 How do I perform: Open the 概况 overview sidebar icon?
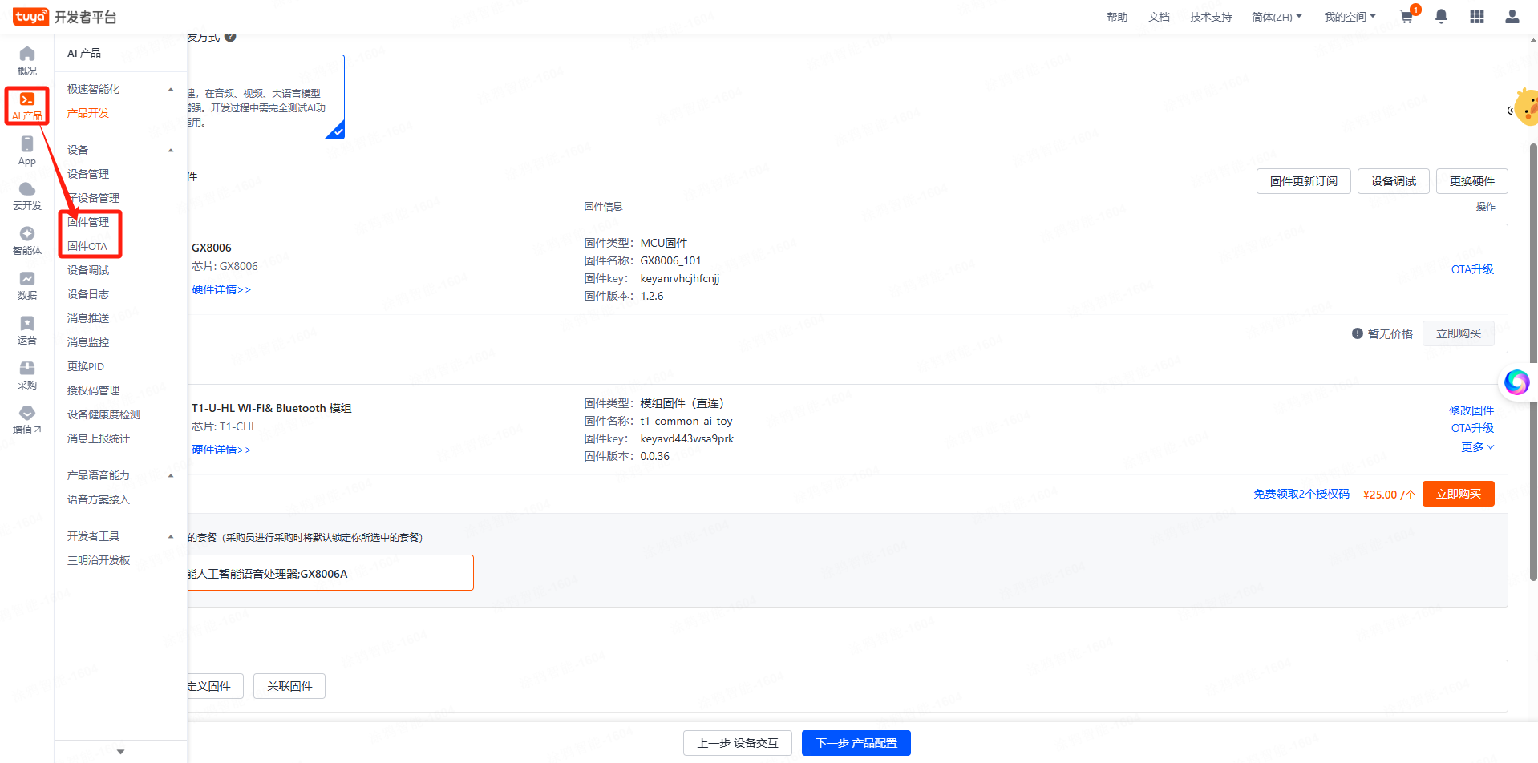[x=27, y=60]
